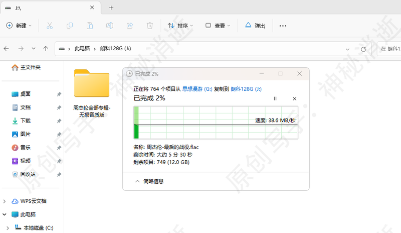Unpin 下载 using its pin icon
Screen dimensions: 401x233
click(59, 121)
